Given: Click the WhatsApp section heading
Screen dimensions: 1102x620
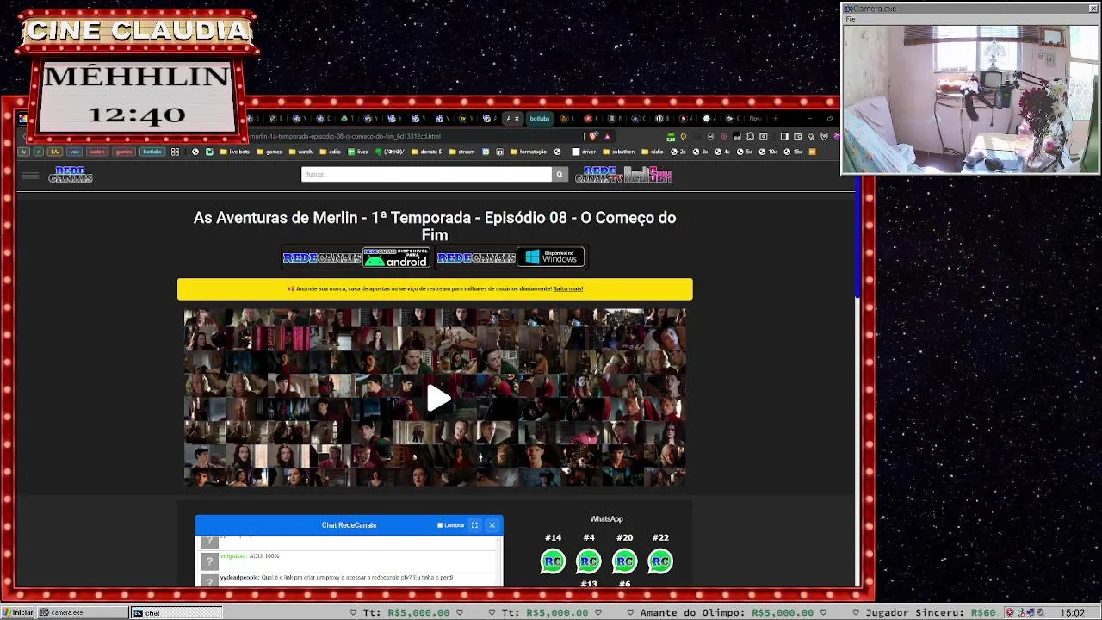Looking at the screenshot, I should 606,519.
